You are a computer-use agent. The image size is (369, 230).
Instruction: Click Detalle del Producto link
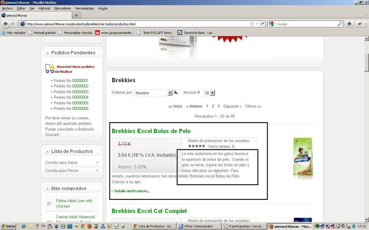(x=132, y=191)
